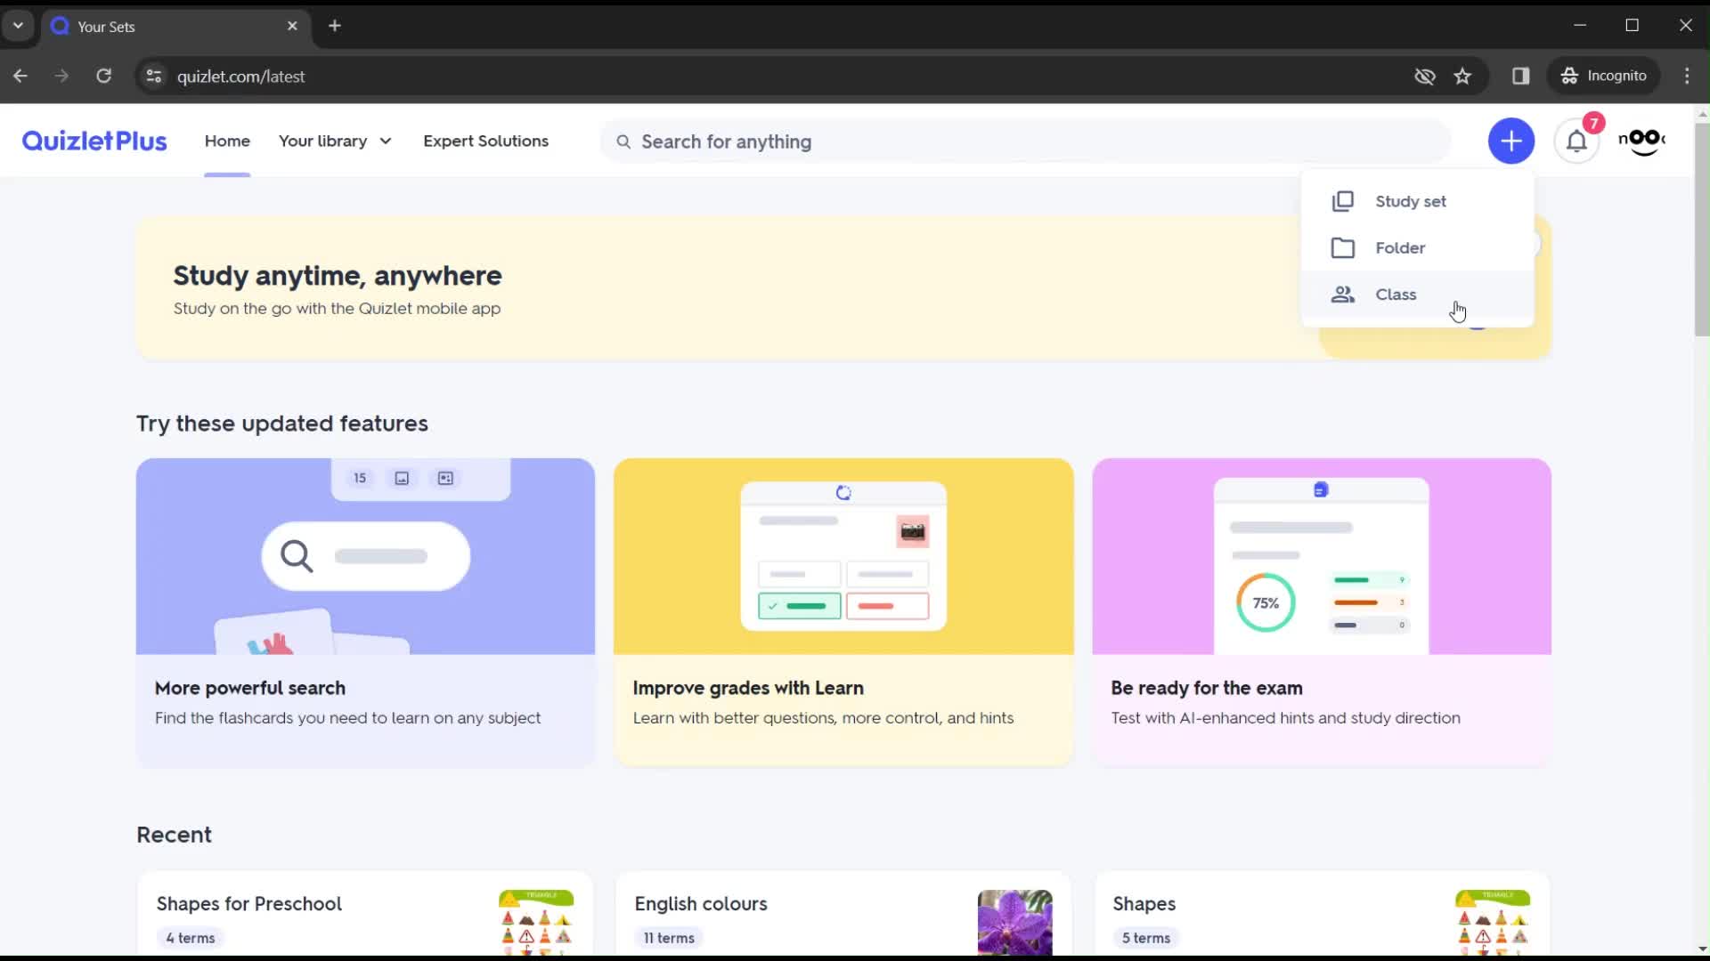Image resolution: width=1710 pixels, height=961 pixels.
Task: Reload the page
Action: [x=103, y=76]
